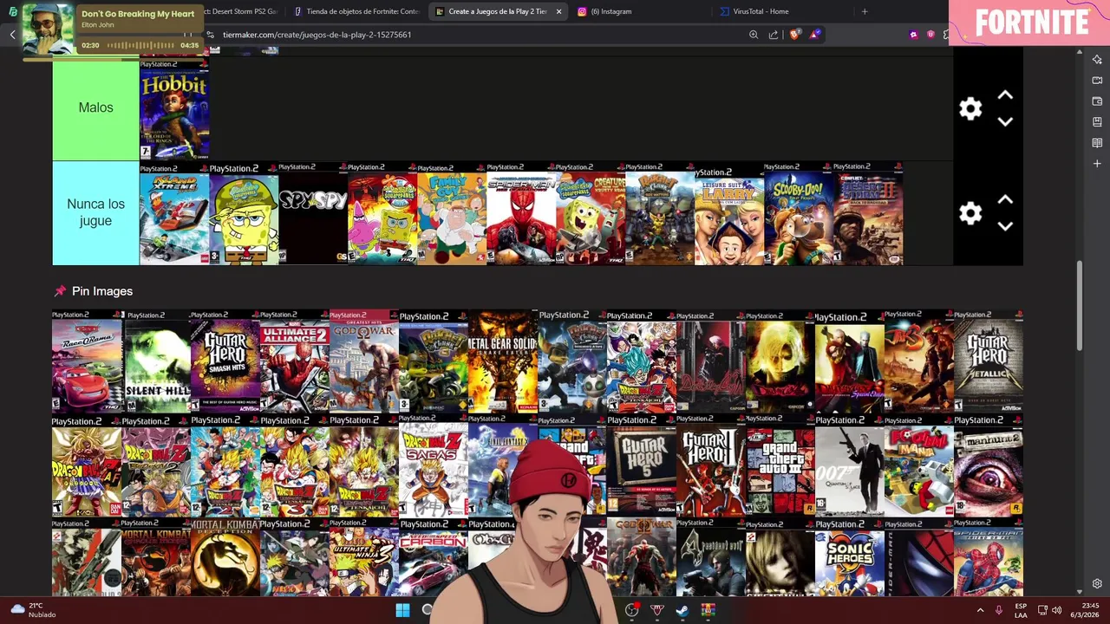The image size is (1110, 624).
Task: Open the top icon in browser sidebar
Action: click(1097, 59)
